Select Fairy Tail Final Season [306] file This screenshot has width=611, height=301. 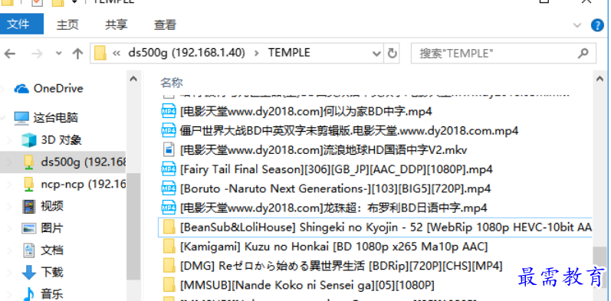(x=337, y=169)
